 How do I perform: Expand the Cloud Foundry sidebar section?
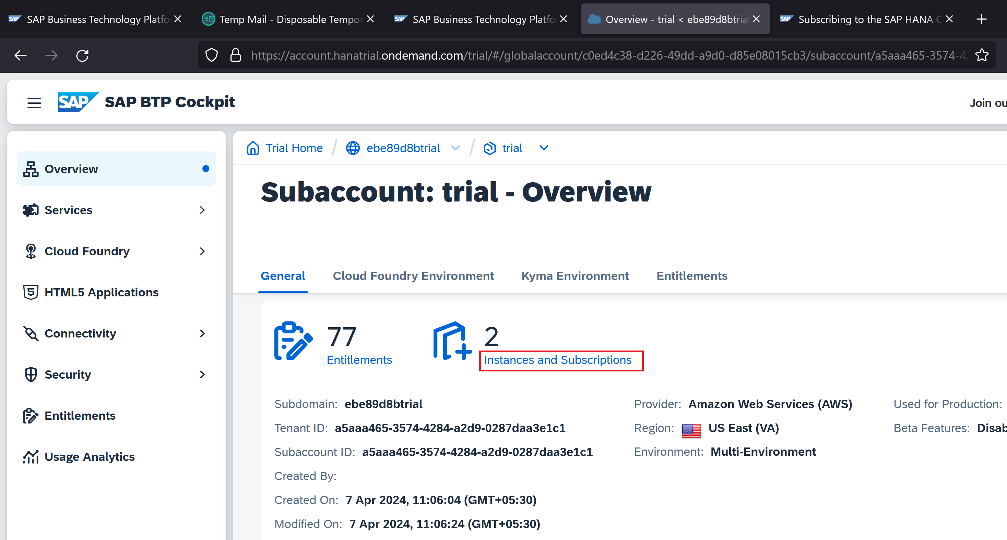[202, 251]
